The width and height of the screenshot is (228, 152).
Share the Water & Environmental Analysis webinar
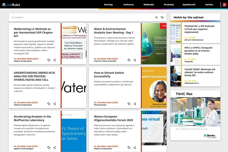click(x=135, y=60)
